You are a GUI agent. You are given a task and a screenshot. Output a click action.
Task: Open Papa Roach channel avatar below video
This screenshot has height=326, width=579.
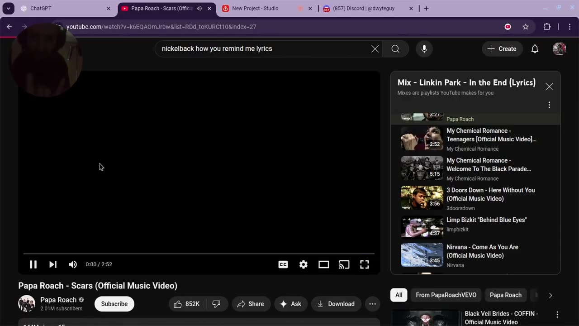(27, 303)
